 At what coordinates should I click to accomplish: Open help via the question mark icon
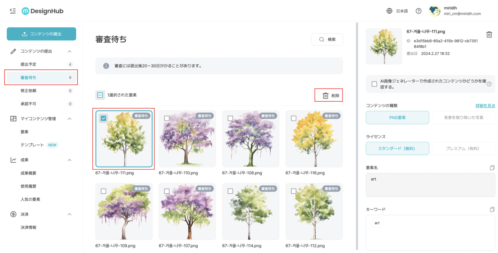(418, 11)
